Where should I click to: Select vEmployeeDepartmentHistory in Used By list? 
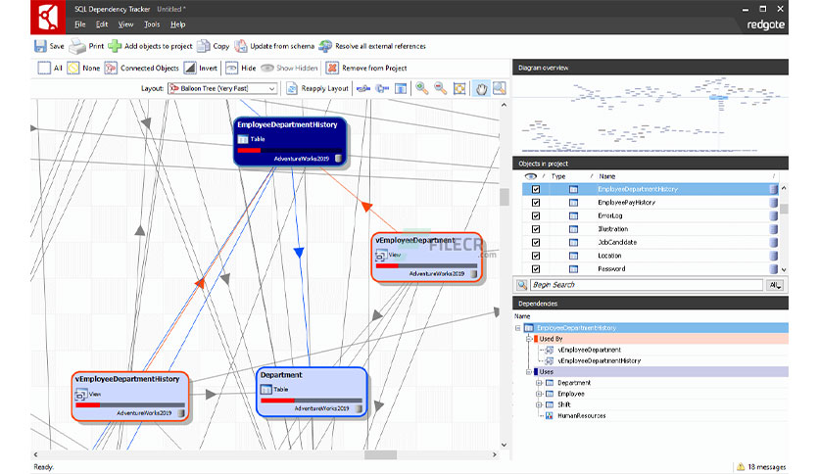pyautogui.click(x=600, y=360)
